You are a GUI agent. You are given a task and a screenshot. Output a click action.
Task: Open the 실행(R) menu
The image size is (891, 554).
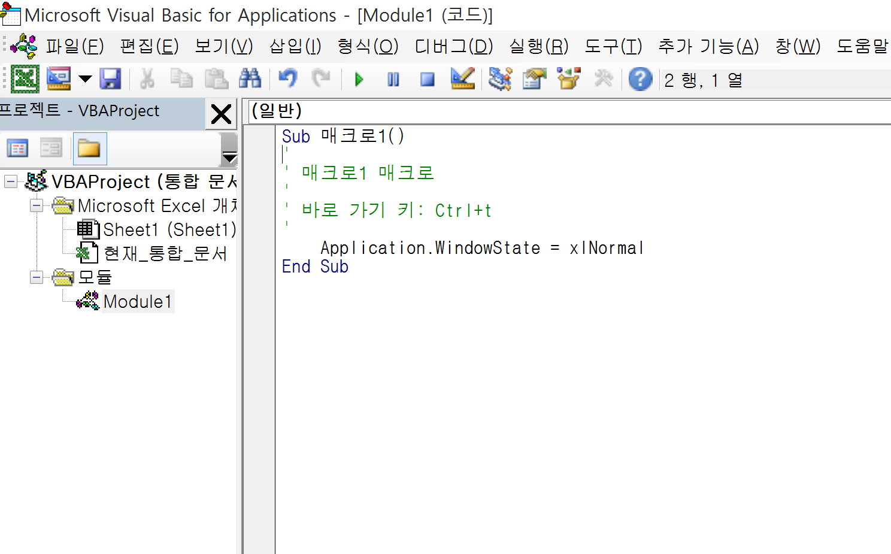(x=539, y=46)
